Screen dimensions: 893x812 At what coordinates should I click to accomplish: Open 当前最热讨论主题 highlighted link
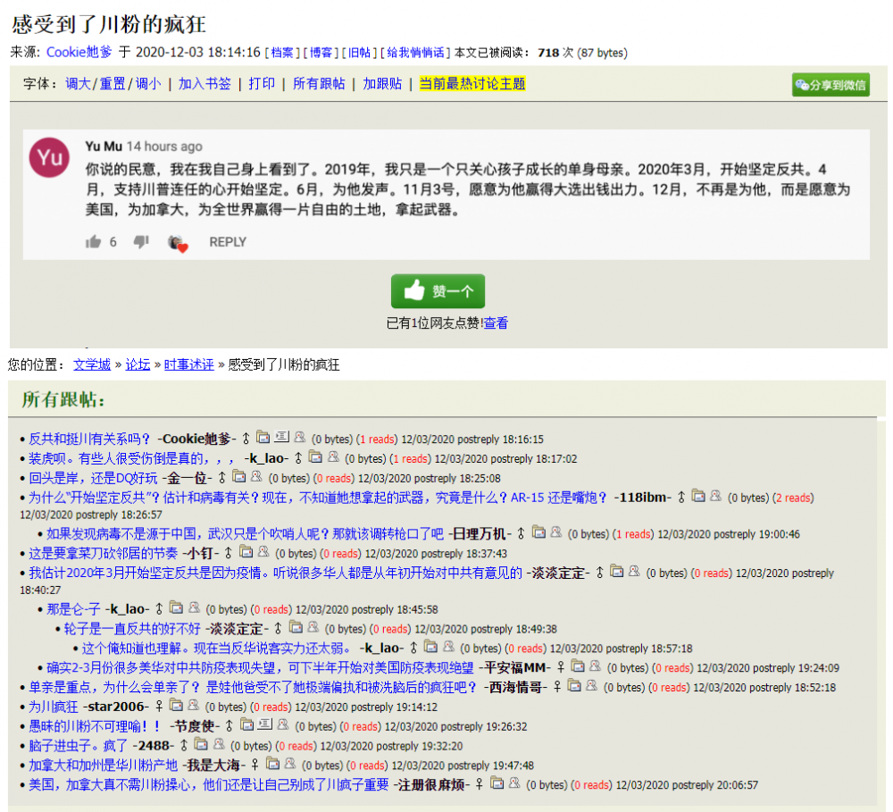[x=472, y=83]
